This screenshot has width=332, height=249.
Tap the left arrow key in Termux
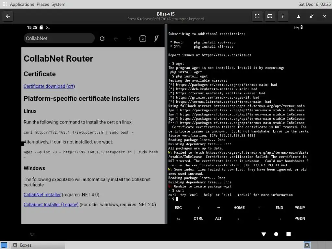(x=239, y=219)
